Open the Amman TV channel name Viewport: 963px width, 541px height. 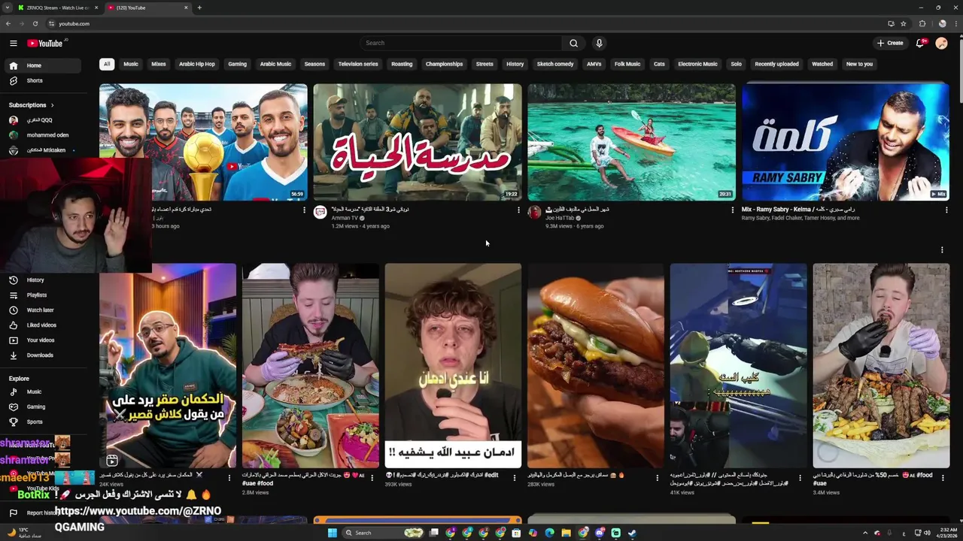(x=345, y=218)
